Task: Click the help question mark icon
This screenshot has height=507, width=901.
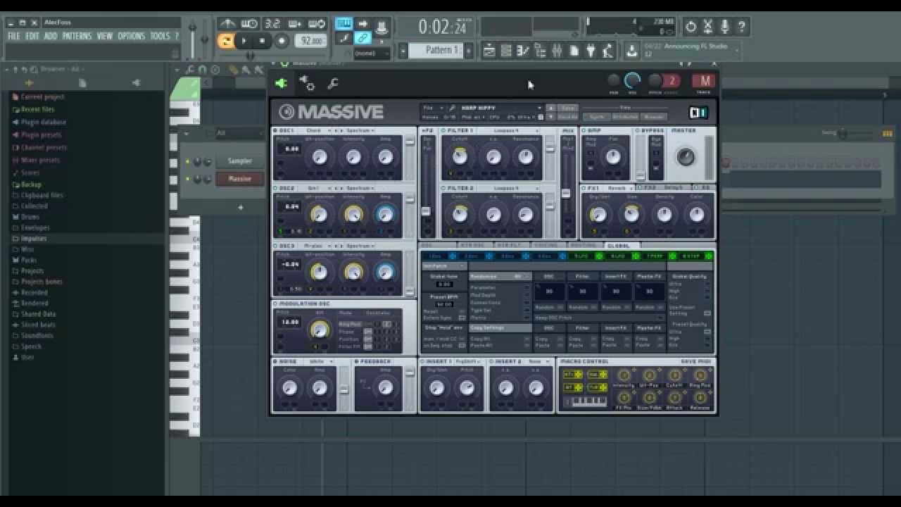Action: (741, 27)
